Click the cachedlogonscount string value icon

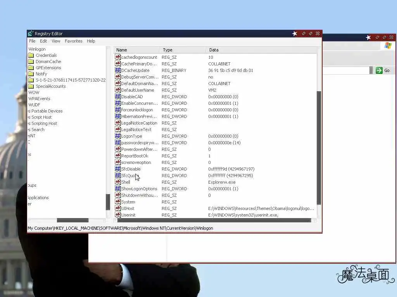click(x=118, y=57)
